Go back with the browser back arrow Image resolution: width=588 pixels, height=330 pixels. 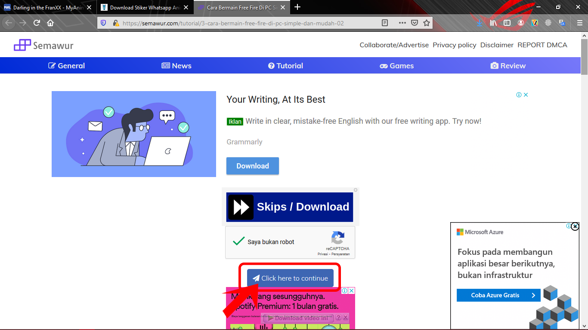[x=9, y=23]
